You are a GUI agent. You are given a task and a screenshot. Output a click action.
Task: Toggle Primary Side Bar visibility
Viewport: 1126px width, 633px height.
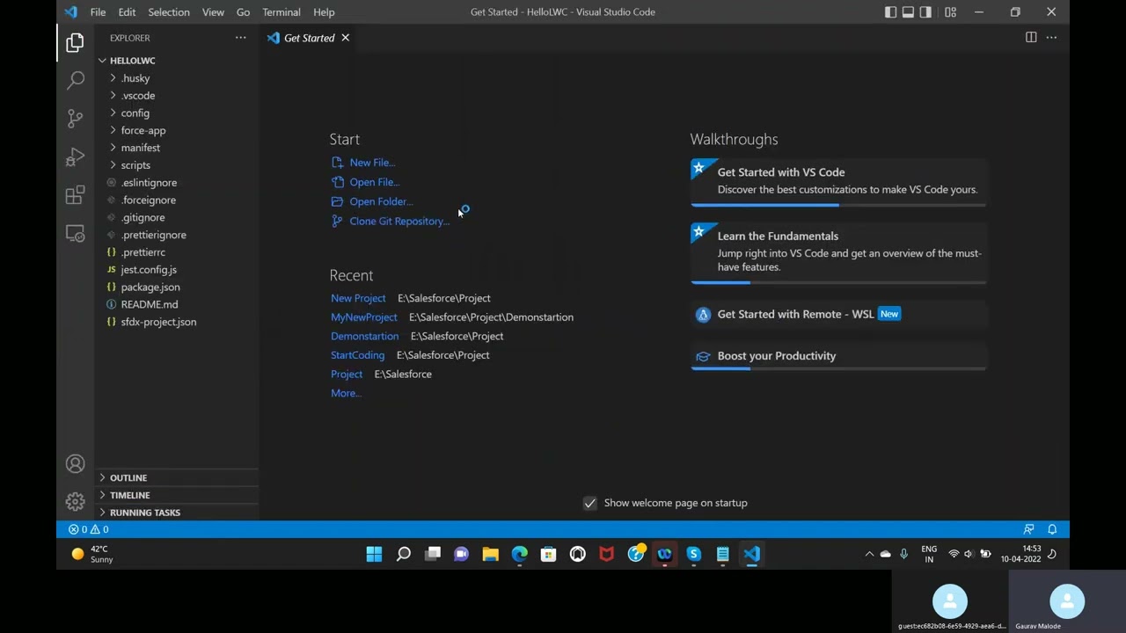pyautogui.click(x=890, y=12)
